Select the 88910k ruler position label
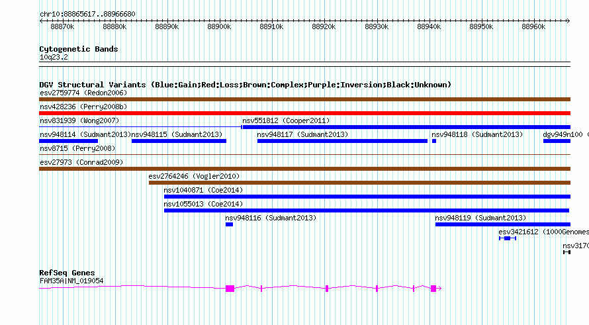Screen dimensions: 589x325 (271, 26)
